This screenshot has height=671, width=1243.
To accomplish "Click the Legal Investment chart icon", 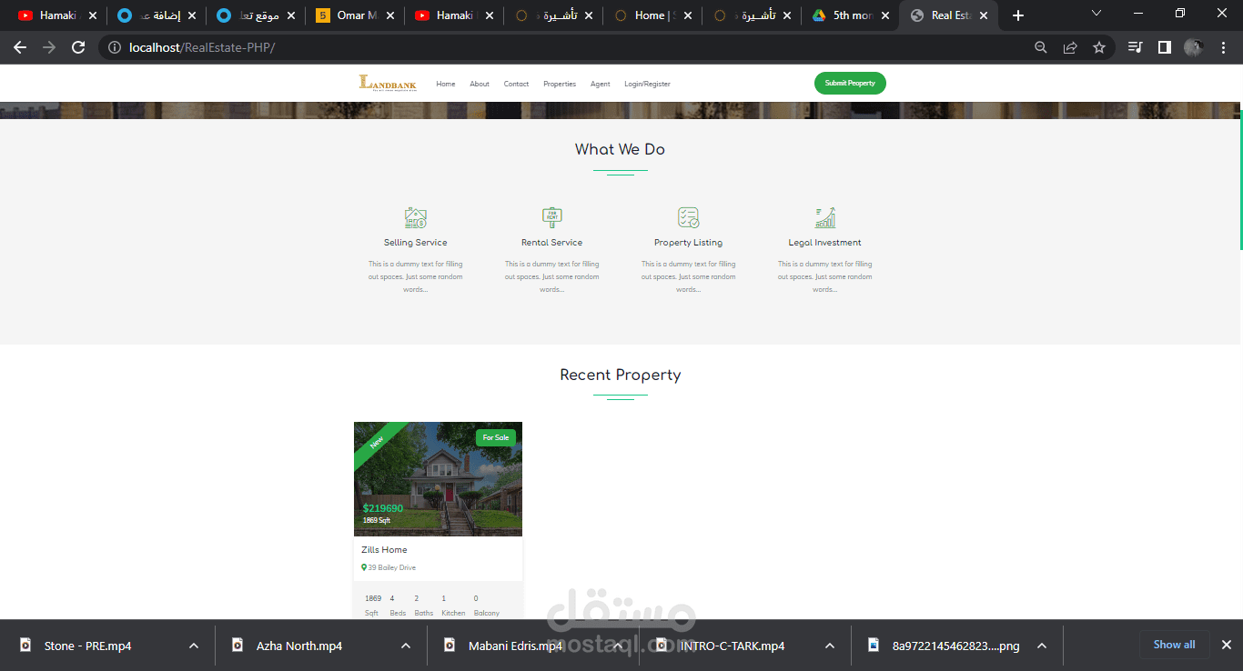I will 825,217.
